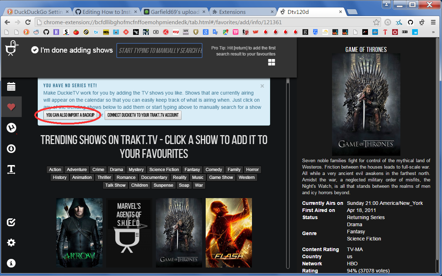The height and width of the screenshot is (276, 442).
Task: Open the Chrome hamburger menu
Action: (x=433, y=22)
